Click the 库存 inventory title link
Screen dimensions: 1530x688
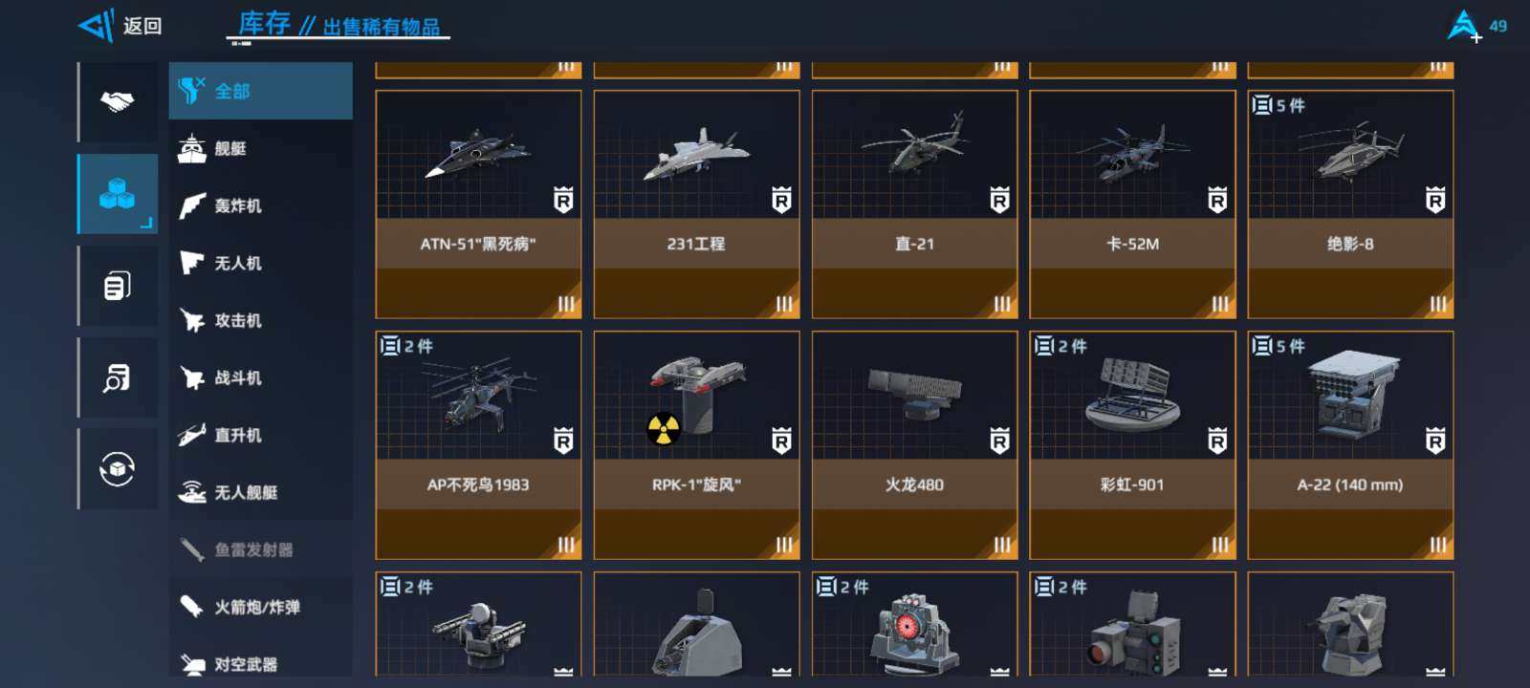click(x=264, y=24)
